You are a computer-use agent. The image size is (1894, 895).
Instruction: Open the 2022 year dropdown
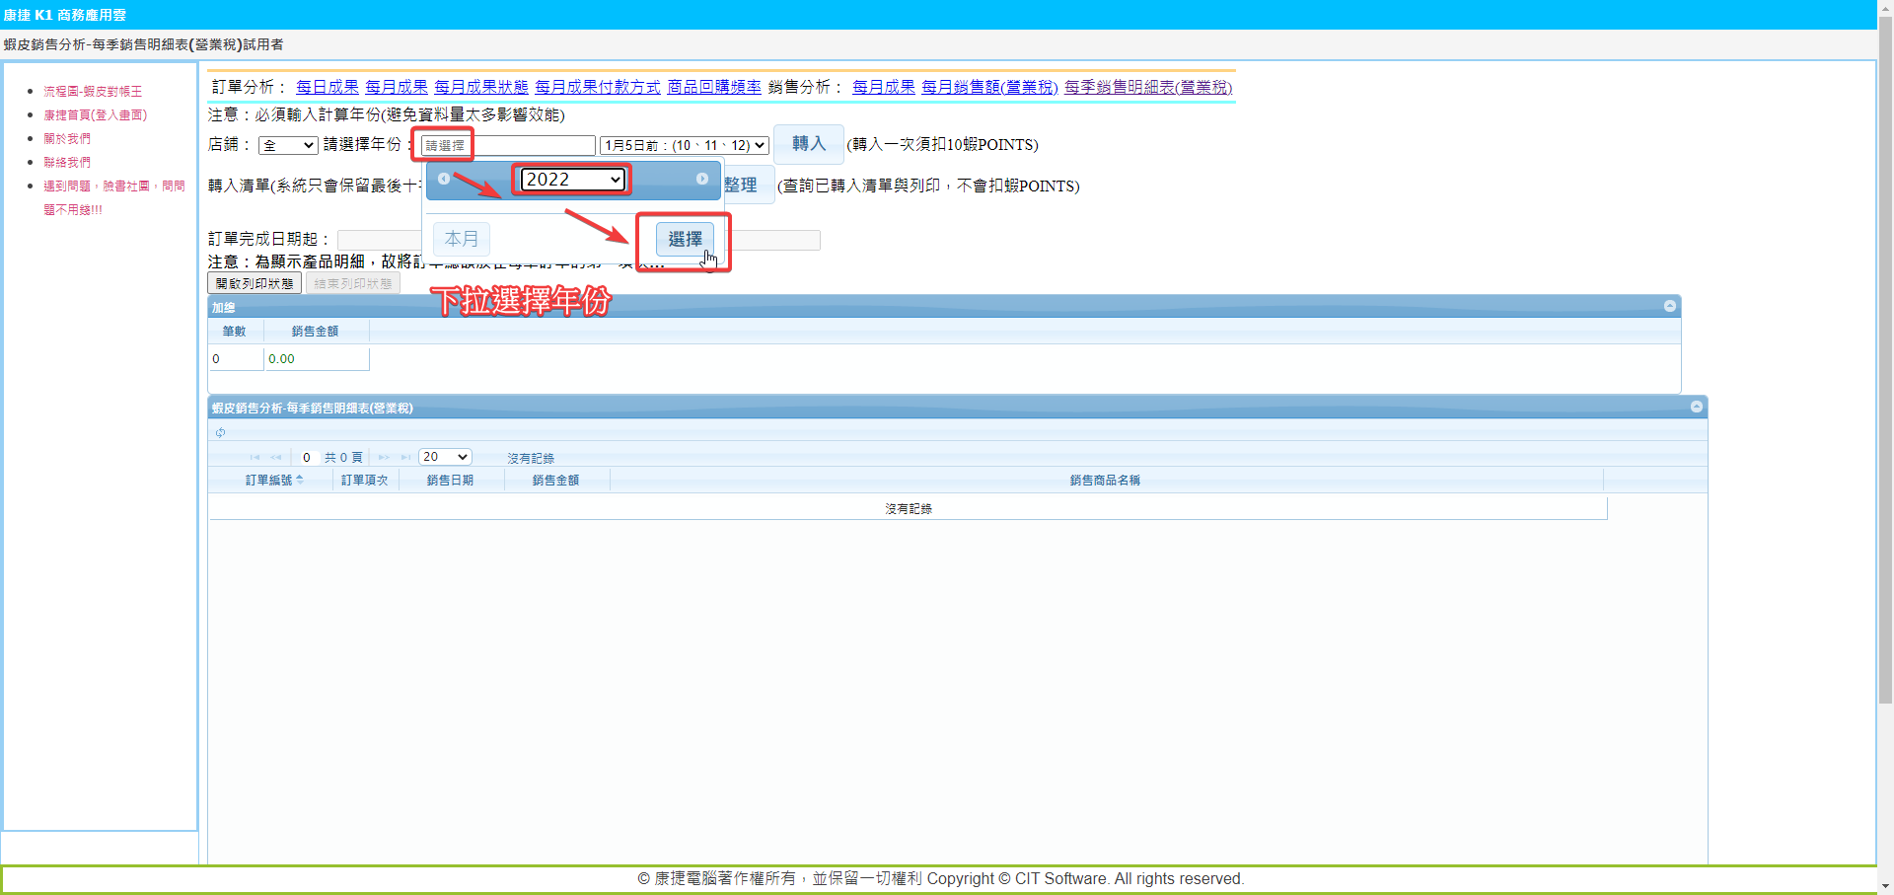[572, 179]
